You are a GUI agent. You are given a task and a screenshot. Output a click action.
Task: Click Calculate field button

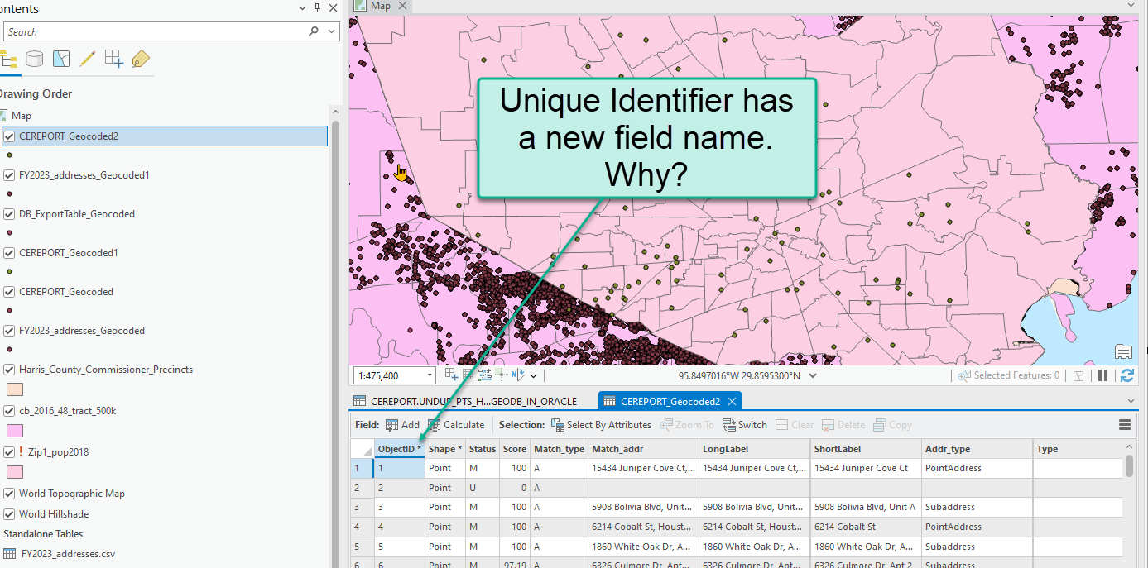455,425
